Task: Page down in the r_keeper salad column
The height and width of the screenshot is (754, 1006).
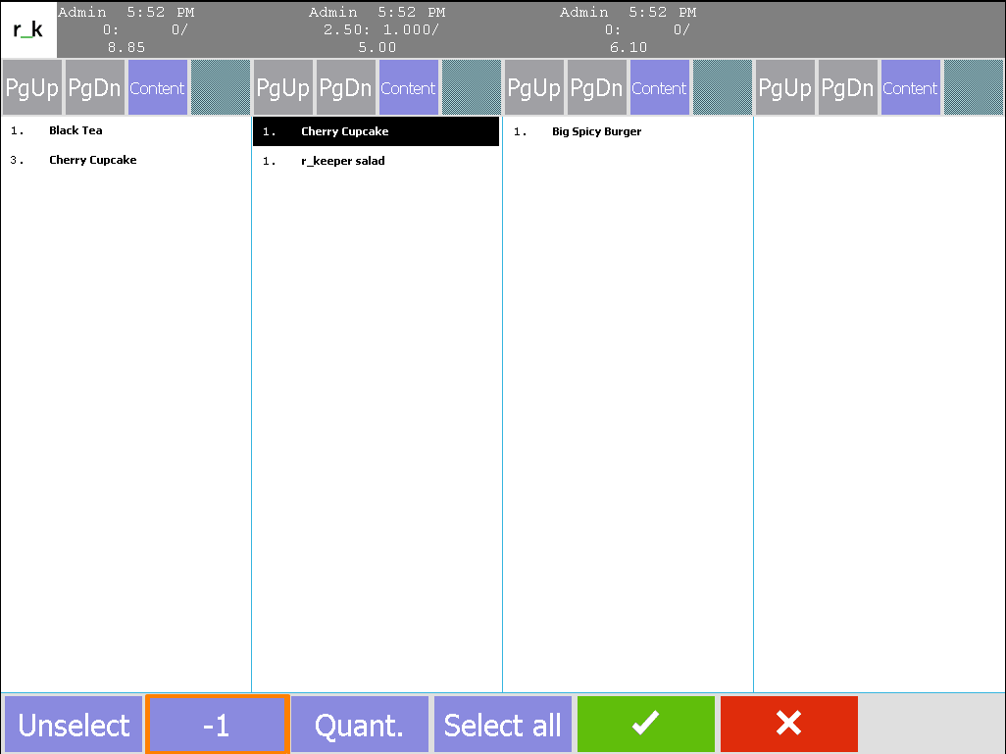Action: pos(346,87)
